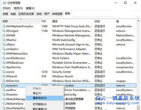Click the gear icon beside wscsvc

coord(4,72)
